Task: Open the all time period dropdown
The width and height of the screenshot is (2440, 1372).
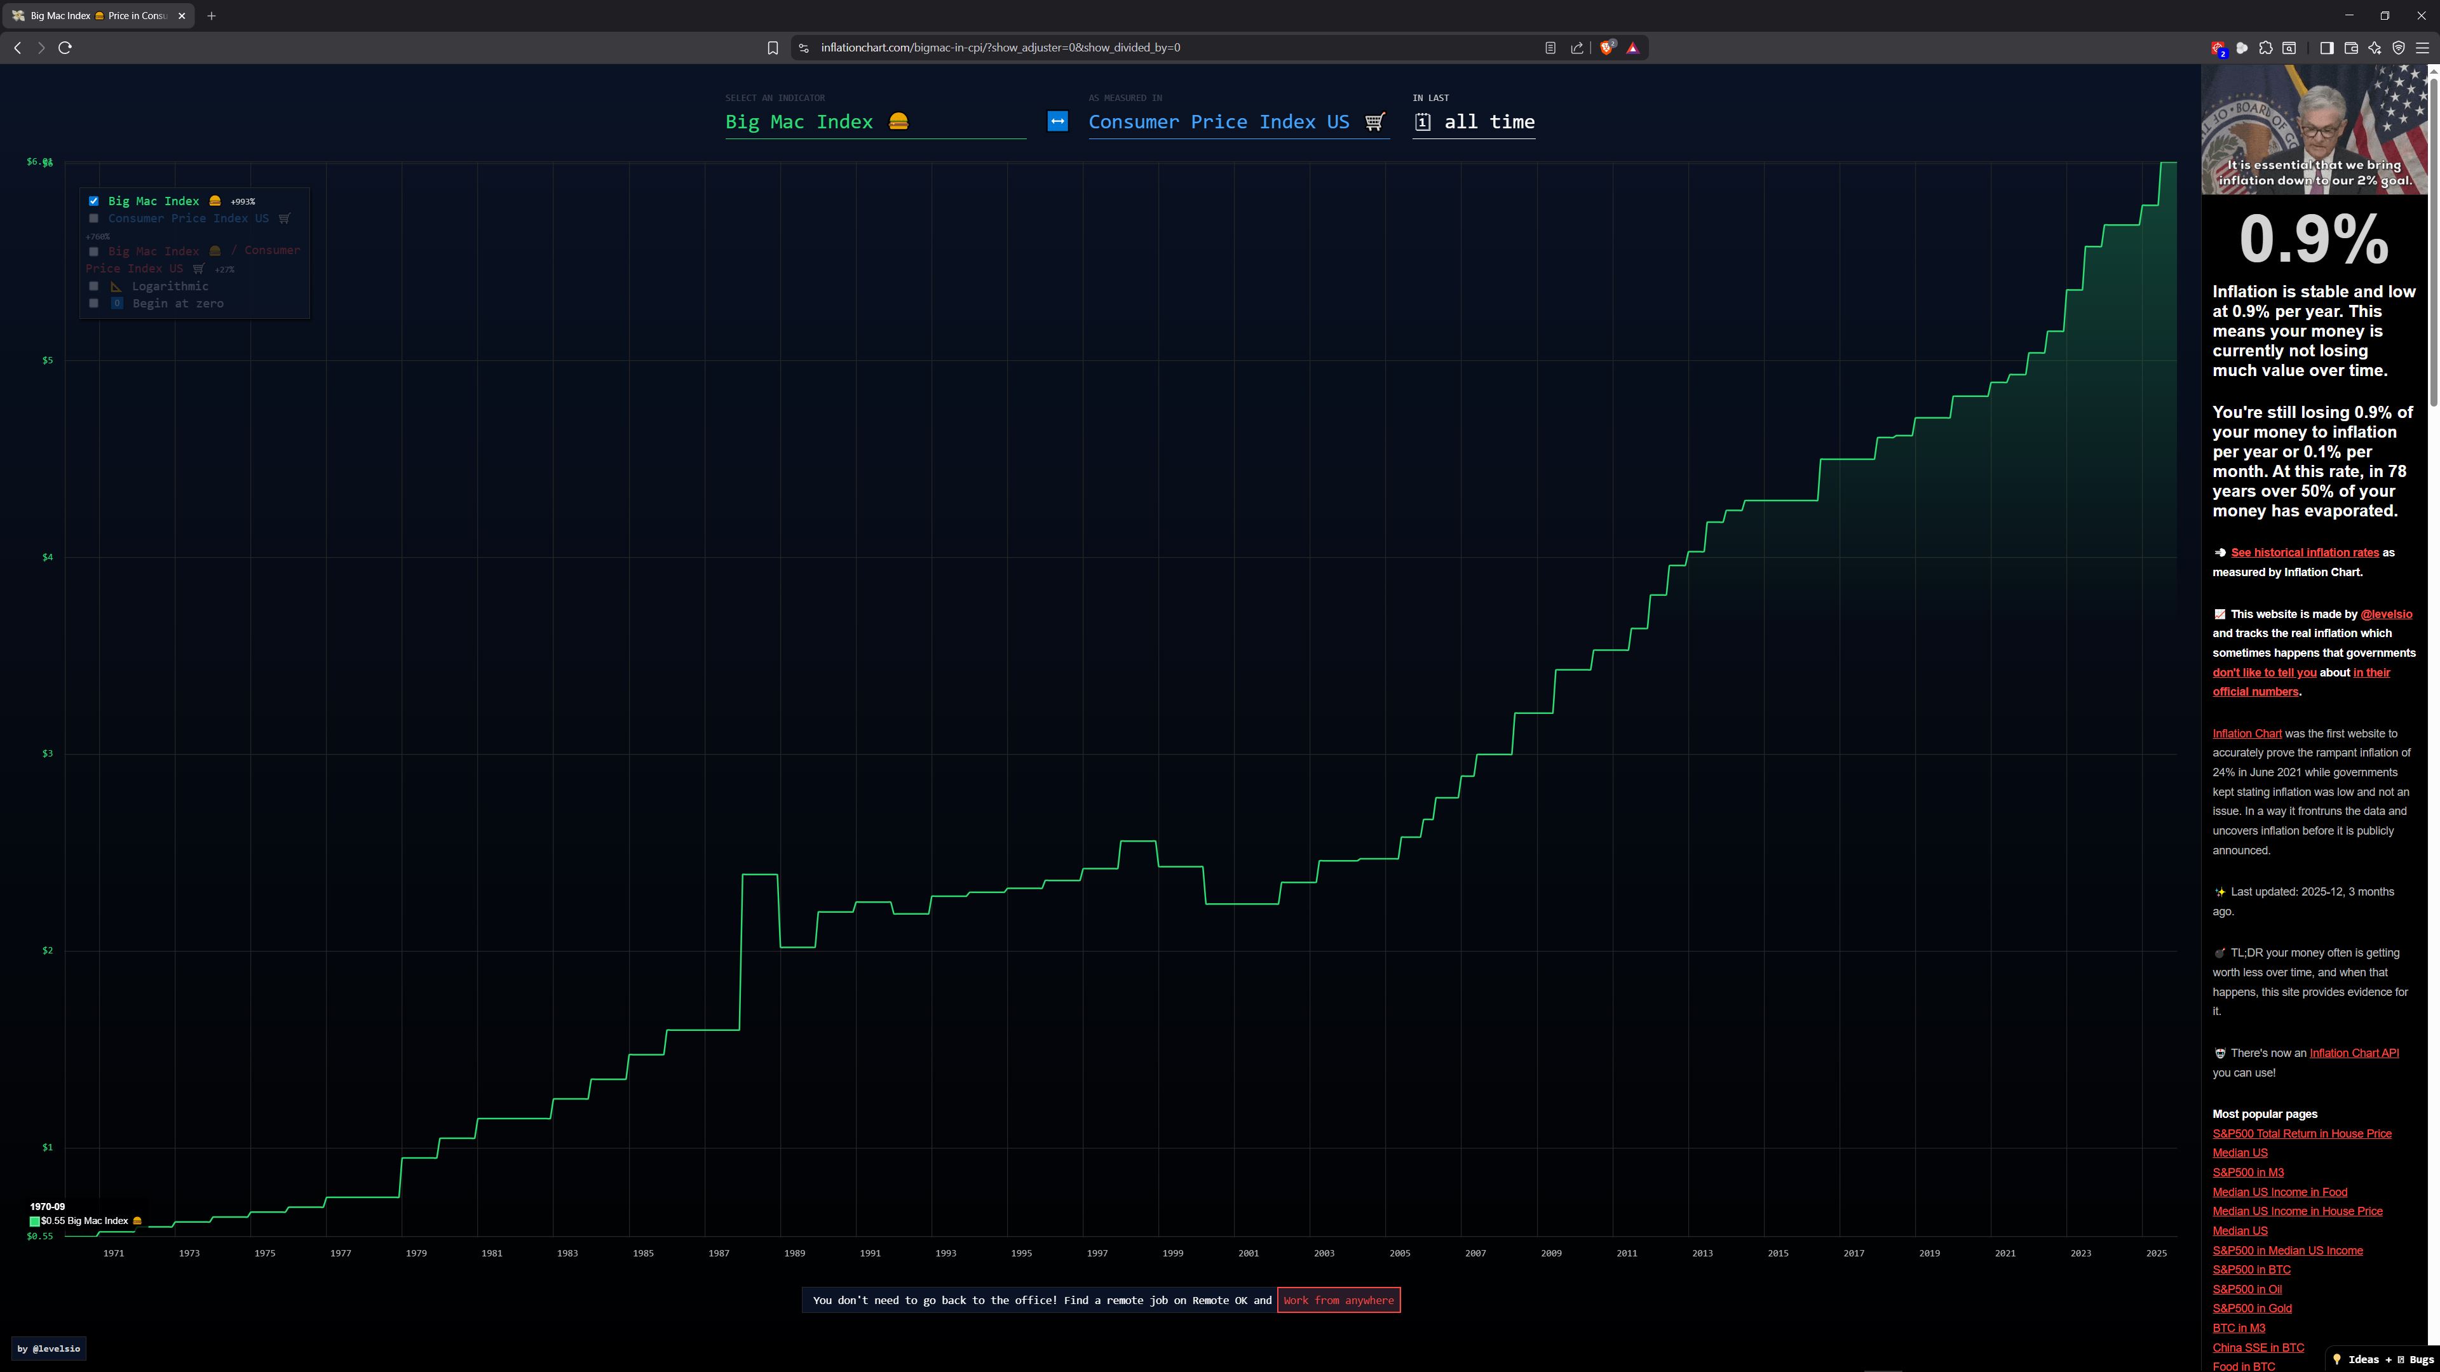Action: click(1474, 122)
